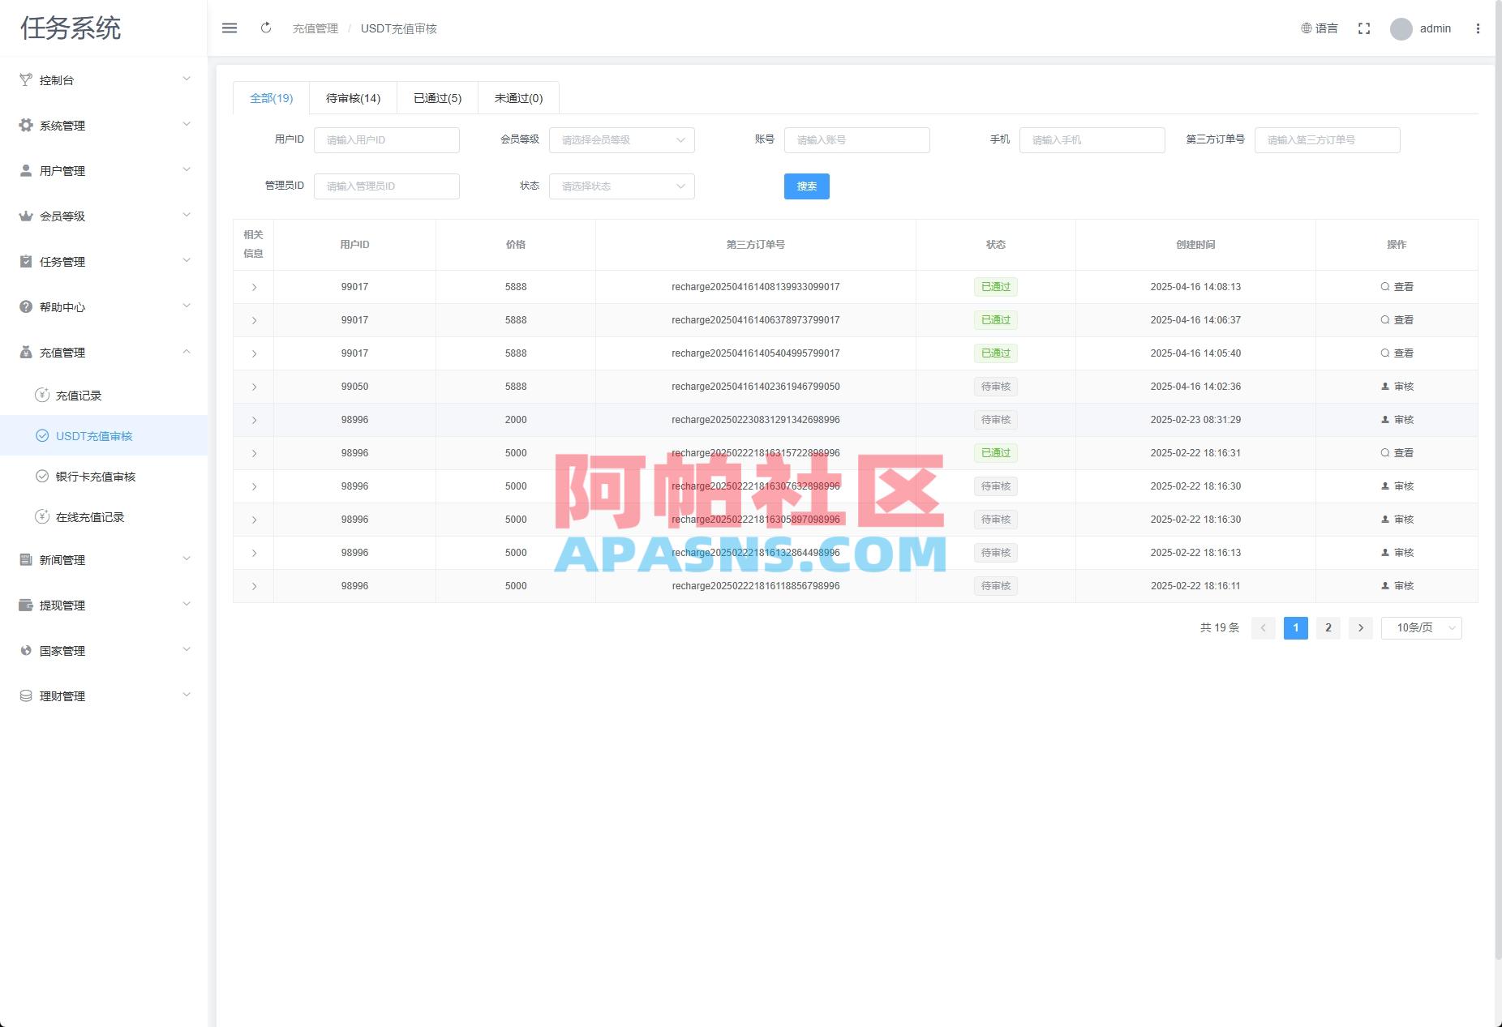This screenshot has width=1502, height=1027.
Task: Open the 状态 status filter dropdown
Action: point(621,186)
